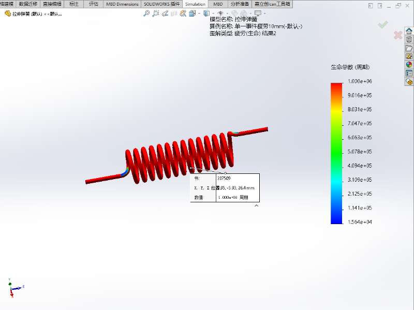This screenshot has width=414, height=310.
Task: Click the View Palette task pane icon
Action: (409, 56)
